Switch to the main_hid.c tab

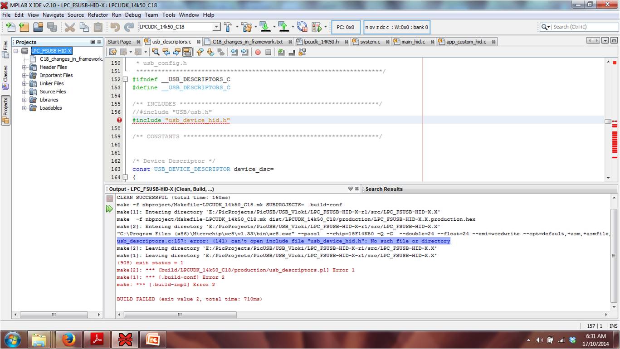(413, 42)
